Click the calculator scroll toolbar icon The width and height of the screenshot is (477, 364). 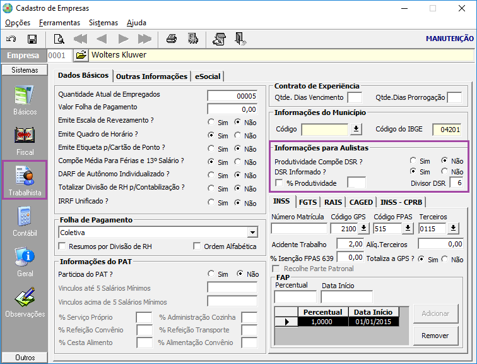click(220, 39)
